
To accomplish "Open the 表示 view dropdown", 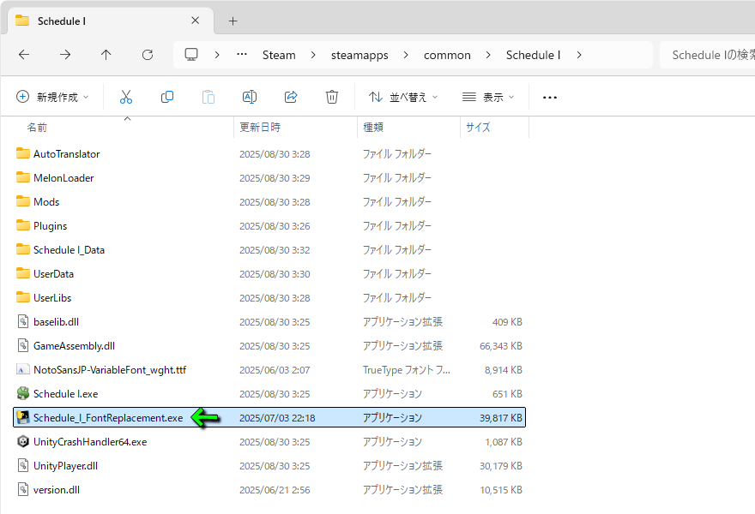I will [488, 97].
